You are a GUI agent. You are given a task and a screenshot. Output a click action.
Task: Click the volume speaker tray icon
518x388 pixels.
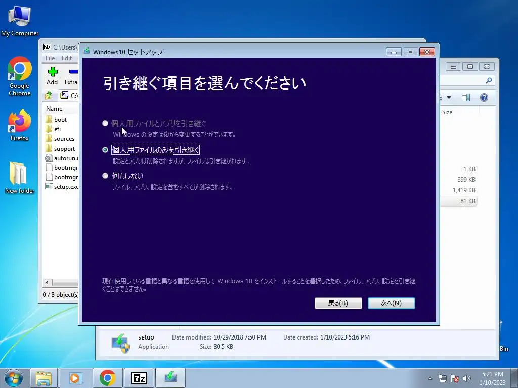pyautogui.click(x=467, y=378)
